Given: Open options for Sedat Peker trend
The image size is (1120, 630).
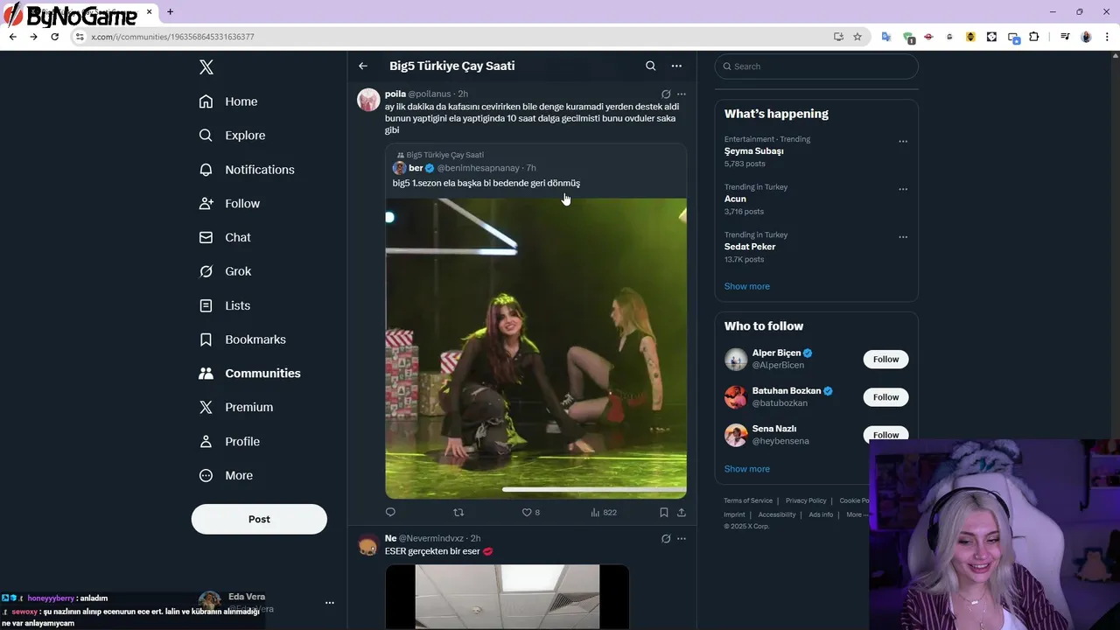Looking at the screenshot, I should pyautogui.click(x=903, y=237).
